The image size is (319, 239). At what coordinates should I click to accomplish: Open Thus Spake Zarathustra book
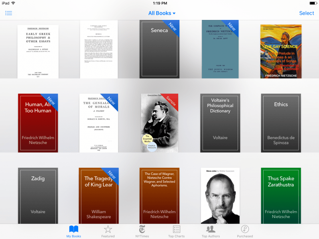tap(281, 196)
